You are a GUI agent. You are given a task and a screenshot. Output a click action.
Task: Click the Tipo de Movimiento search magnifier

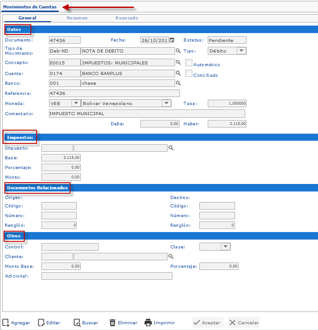pos(178,51)
